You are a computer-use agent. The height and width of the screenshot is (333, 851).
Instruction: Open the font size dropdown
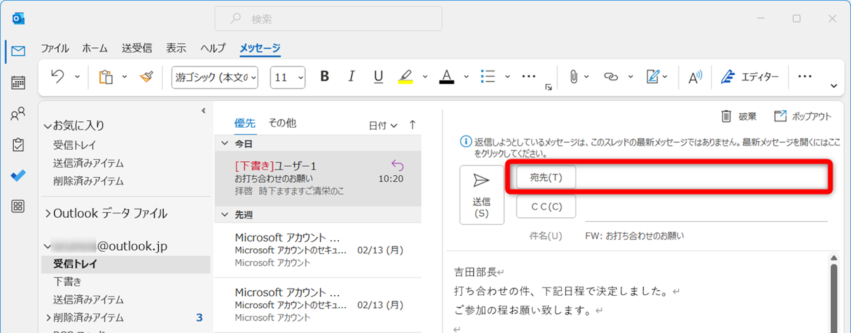(288, 78)
